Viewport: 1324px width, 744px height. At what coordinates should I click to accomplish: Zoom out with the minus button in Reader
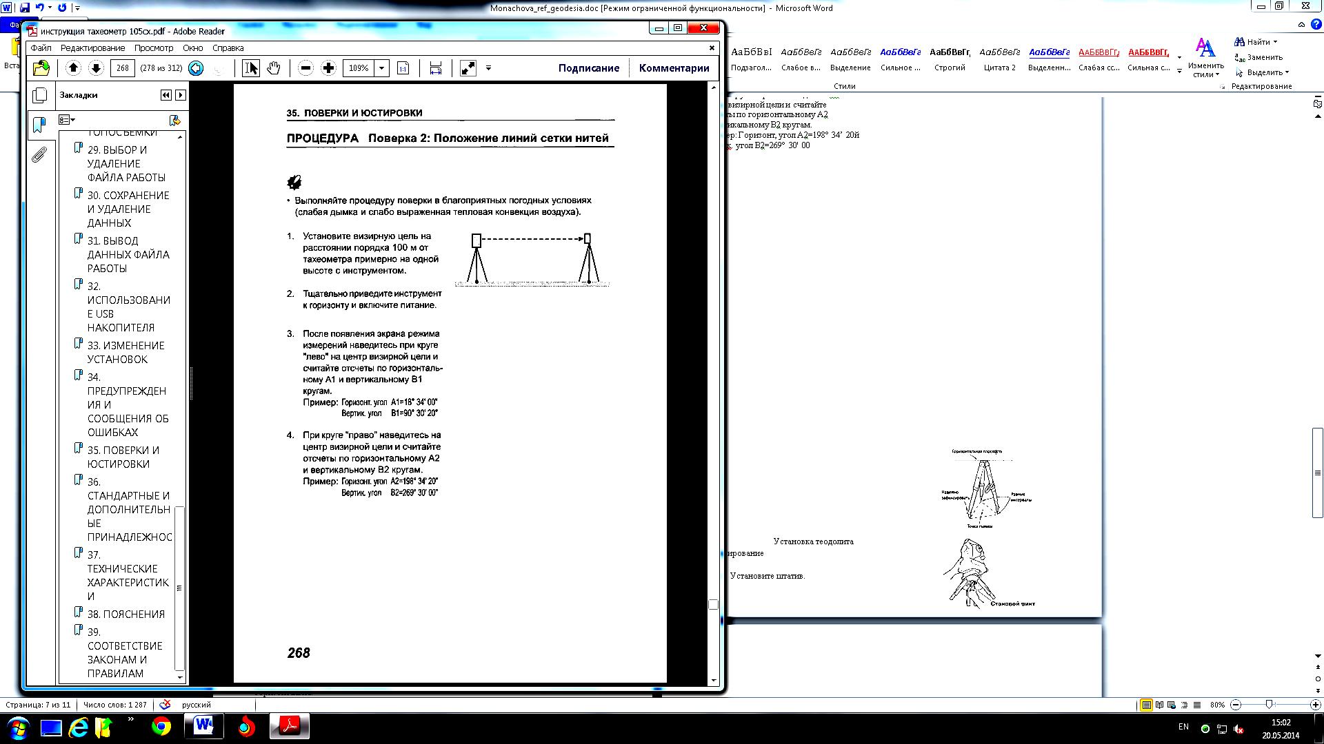coord(305,68)
